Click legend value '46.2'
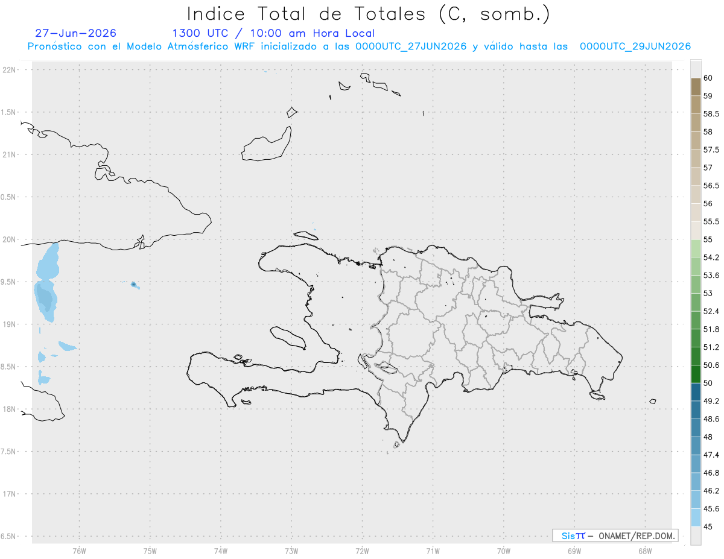The width and height of the screenshot is (724, 559). point(710,491)
